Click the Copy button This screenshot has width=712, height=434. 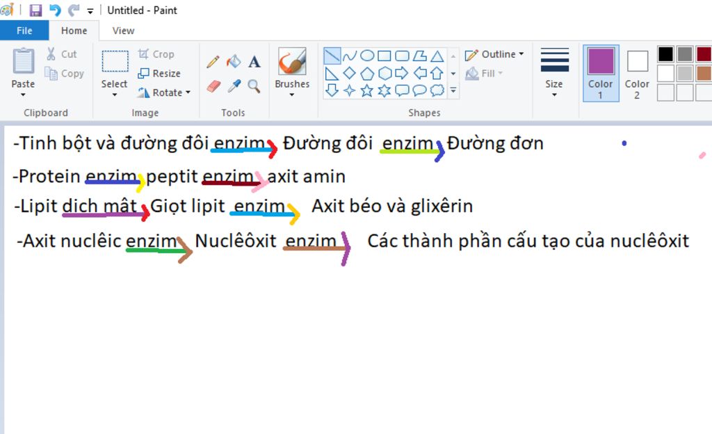(64, 74)
